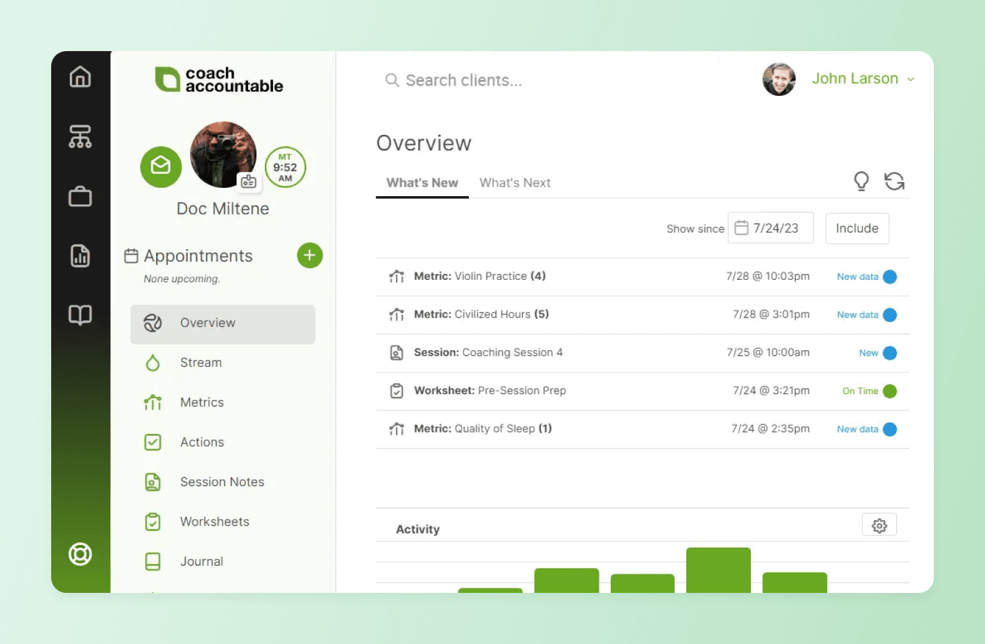Click the Pre-Session Prep clipboard icon

(397, 391)
